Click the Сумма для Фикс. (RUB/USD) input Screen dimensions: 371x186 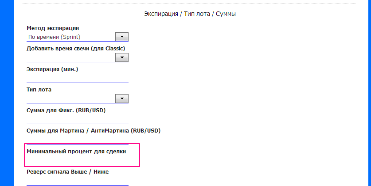coord(78,119)
